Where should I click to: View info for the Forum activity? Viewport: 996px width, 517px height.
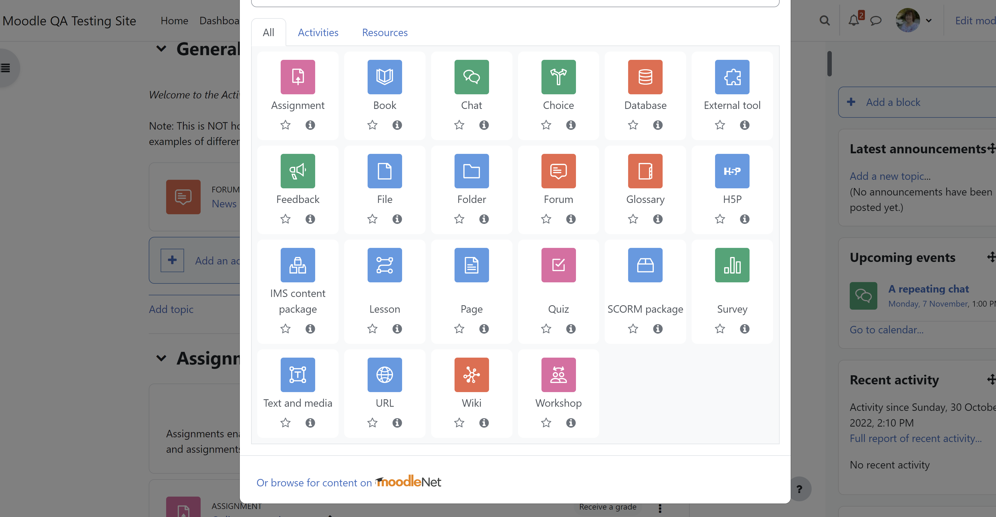(x=571, y=219)
